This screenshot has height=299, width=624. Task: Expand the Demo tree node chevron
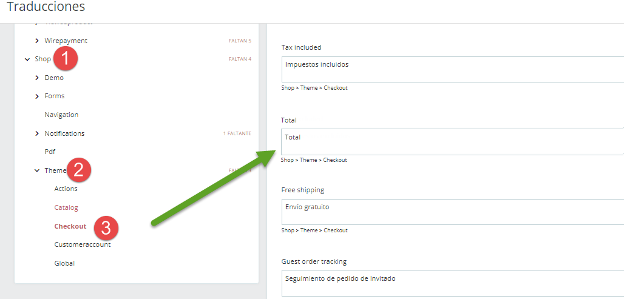click(x=37, y=78)
